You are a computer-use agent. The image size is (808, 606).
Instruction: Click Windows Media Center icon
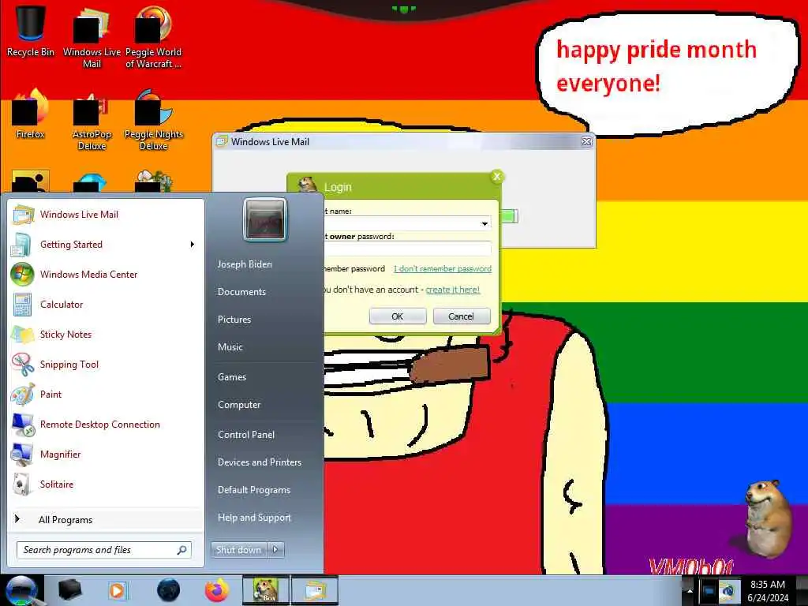tap(22, 274)
